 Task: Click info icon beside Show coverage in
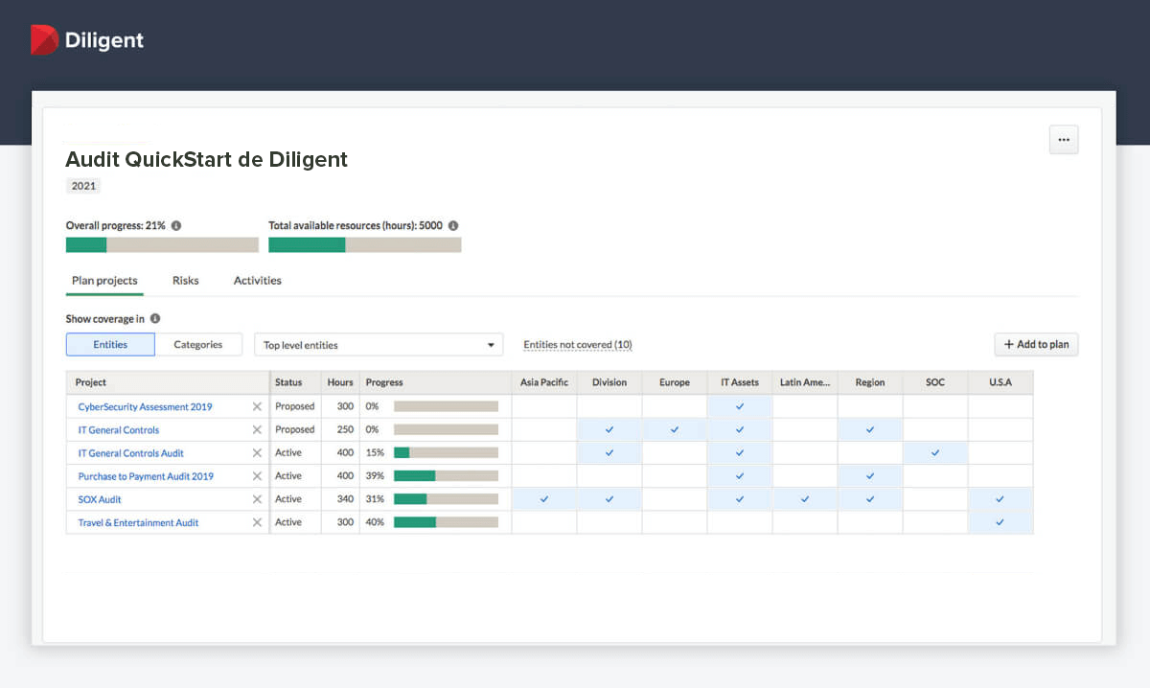[155, 318]
